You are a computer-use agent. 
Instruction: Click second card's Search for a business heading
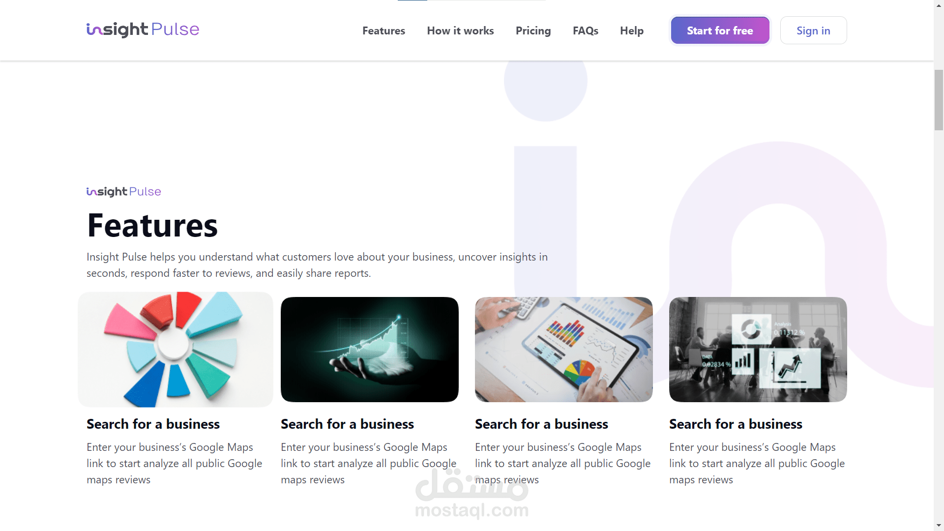point(347,424)
